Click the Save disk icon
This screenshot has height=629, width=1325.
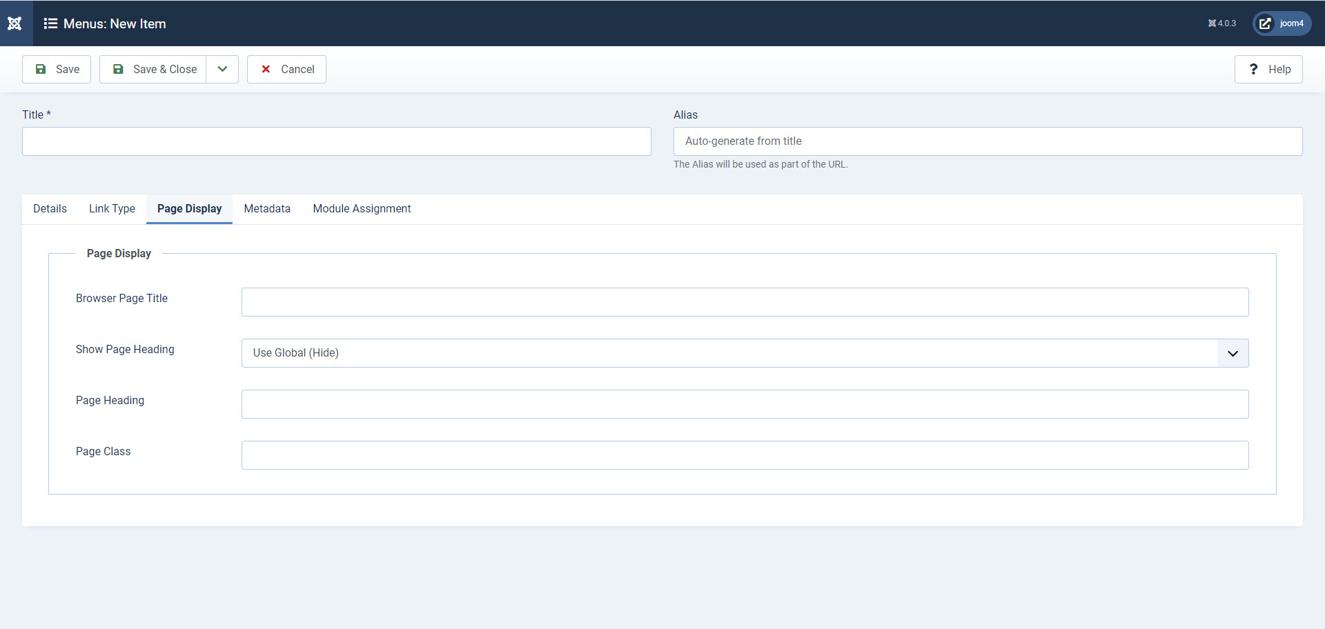click(x=42, y=69)
